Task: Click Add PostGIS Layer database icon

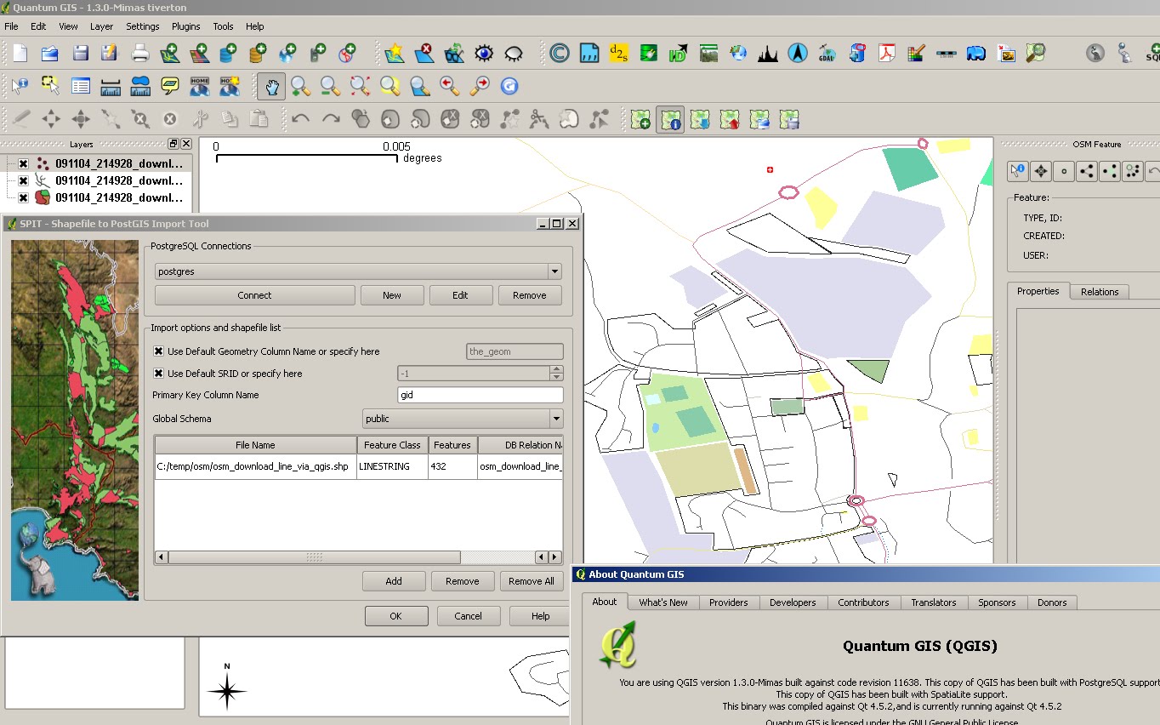Action: 229,54
